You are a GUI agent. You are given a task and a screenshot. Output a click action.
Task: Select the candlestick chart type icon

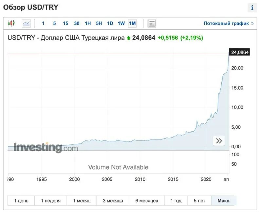[11, 23]
